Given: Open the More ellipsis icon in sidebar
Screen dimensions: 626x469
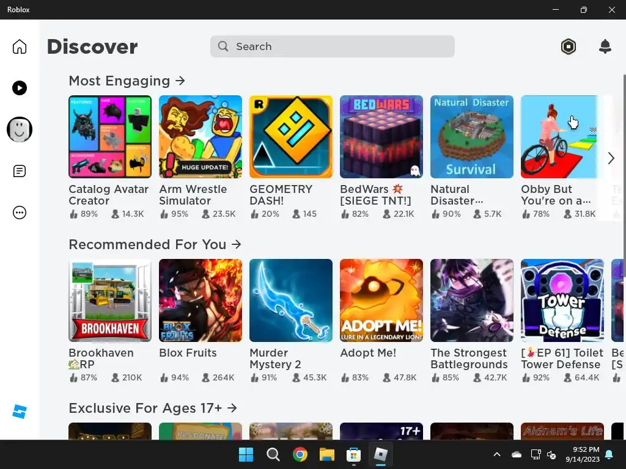Looking at the screenshot, I should click(x=19, y=213).
